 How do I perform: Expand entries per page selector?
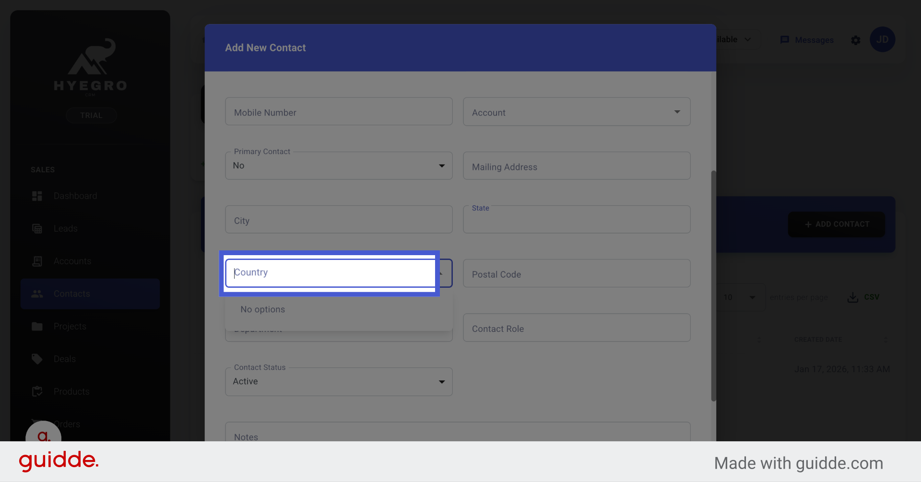coord(752,297)
